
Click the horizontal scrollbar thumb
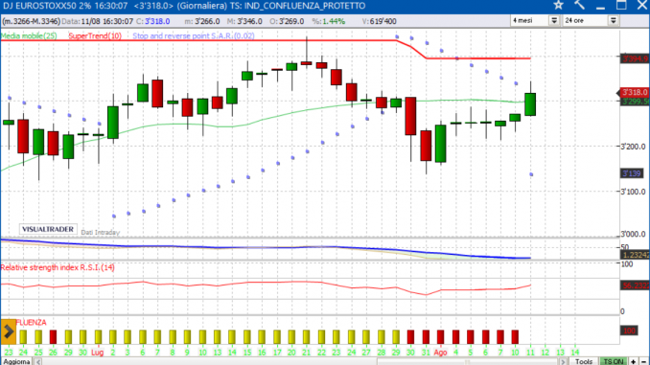(x=467, y=362)
